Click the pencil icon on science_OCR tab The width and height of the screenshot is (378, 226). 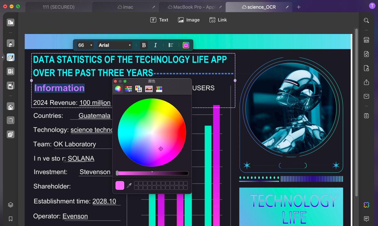[287, 7]
